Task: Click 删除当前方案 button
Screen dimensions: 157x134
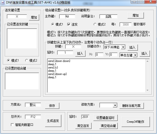Action: point(132,106)
